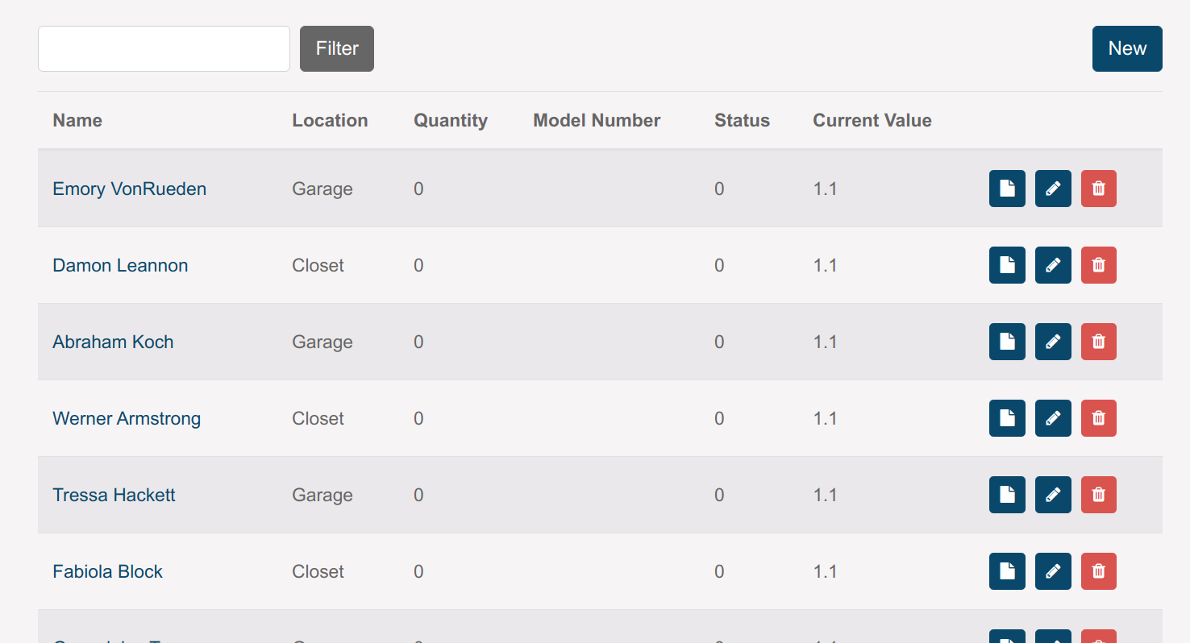Open the Damon Leannon link
The width and height of the screenshot is (1190, 643).
pyautogui.click(x=120, y=265)
